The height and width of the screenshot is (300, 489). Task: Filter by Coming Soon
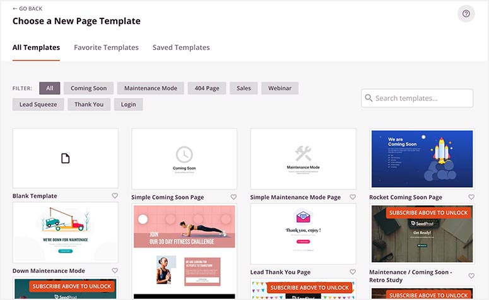click(88, 88)
